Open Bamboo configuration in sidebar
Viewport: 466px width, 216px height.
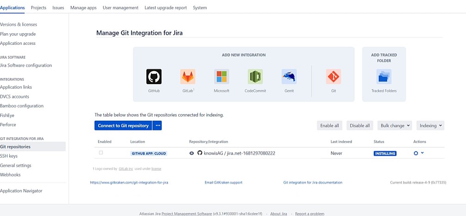(x=22, y=106)
